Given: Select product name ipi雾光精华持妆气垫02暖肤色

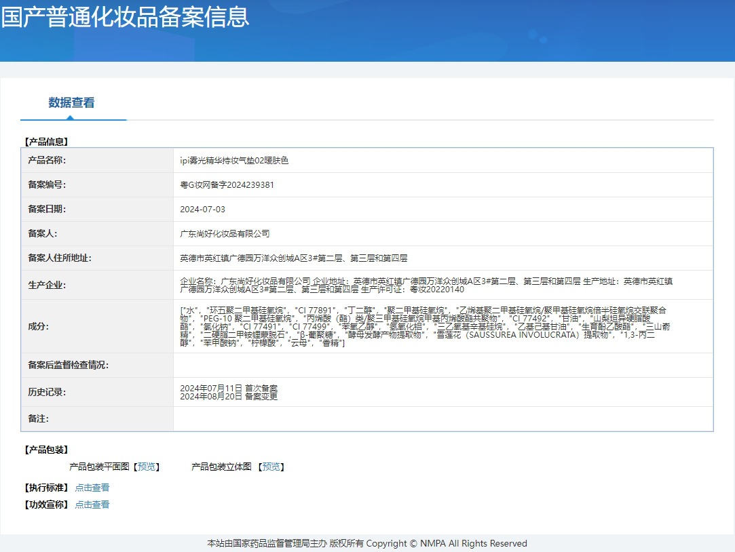Looking at the screenshot, I should 234,161.
